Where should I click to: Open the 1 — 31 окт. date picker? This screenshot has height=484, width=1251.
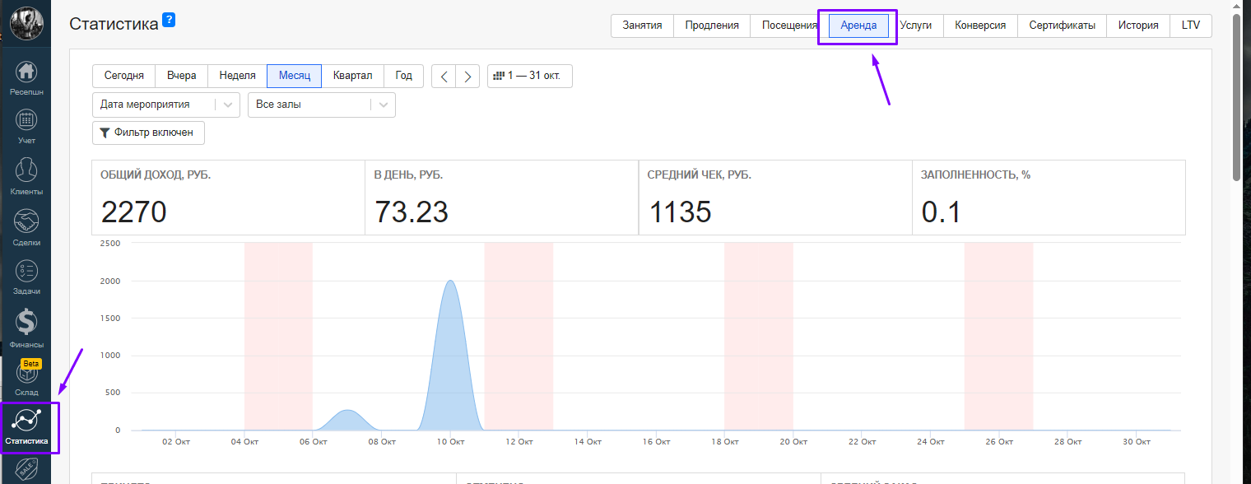tap(530, 76)
